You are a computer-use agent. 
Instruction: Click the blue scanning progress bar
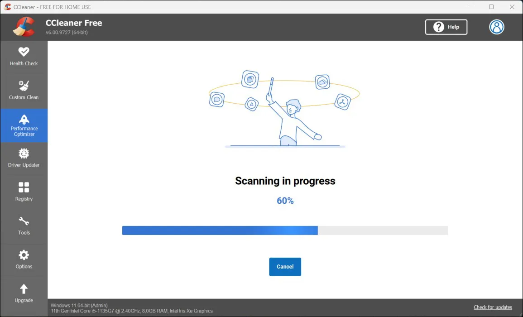220,231
